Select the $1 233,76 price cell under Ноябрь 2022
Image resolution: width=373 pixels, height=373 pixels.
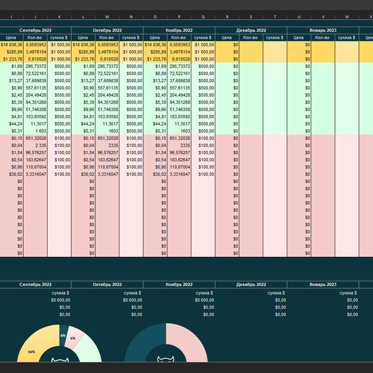click(x=155, y=59)
